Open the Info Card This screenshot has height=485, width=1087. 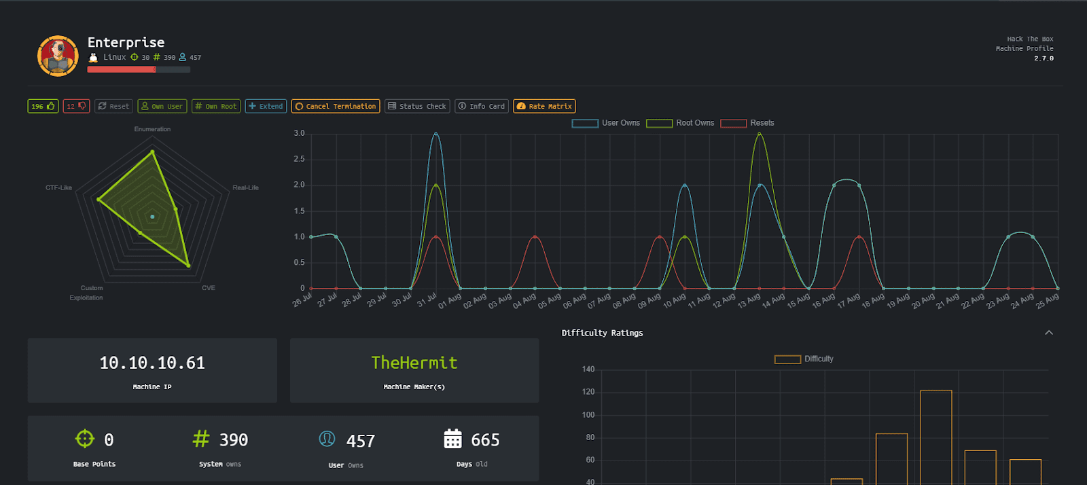coord(482,106)
